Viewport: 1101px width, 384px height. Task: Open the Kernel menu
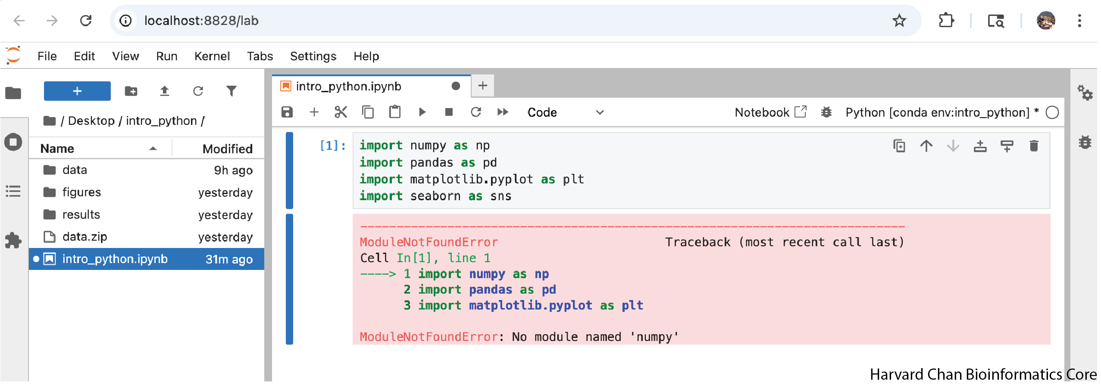[x=212, y=56]
